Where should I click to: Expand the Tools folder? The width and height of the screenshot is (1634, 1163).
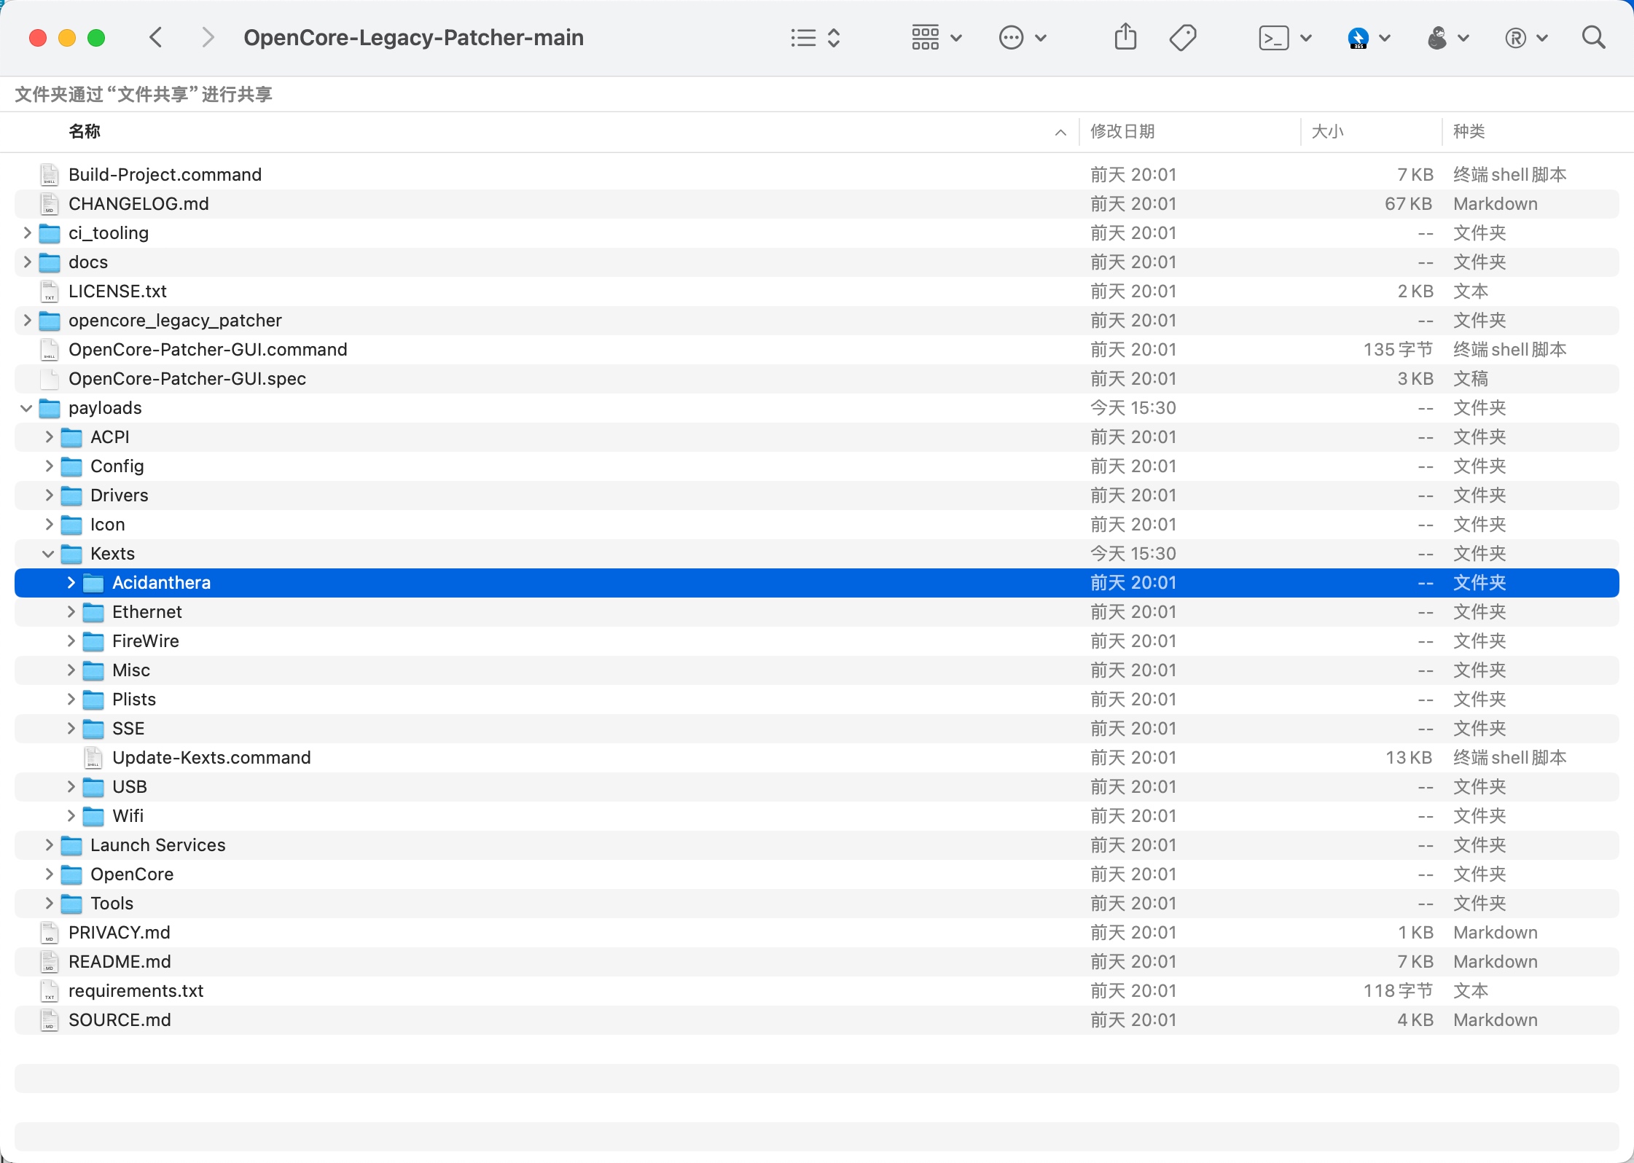[49, 903]
